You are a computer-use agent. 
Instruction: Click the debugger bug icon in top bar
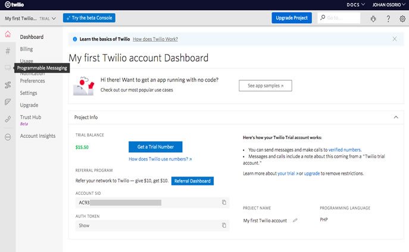tap(373, 18)
